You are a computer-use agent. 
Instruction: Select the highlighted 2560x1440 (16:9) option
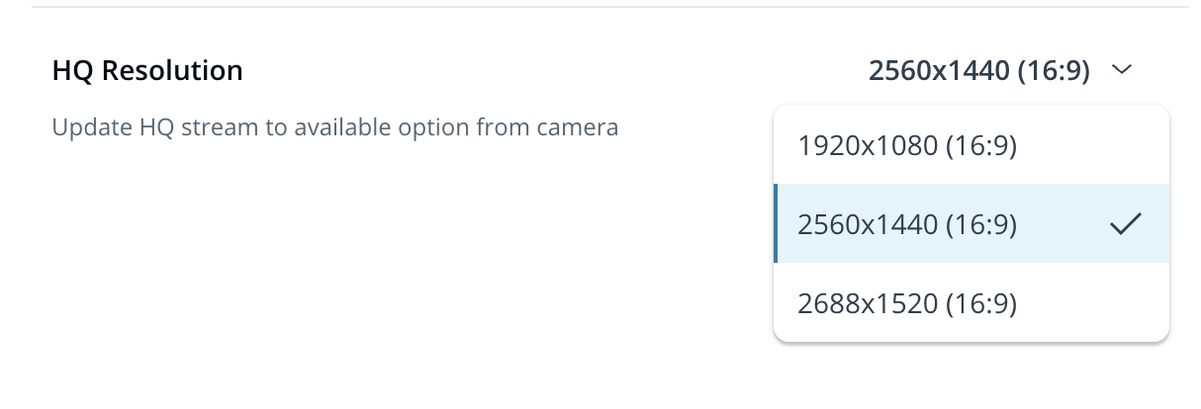coord(907,224)
